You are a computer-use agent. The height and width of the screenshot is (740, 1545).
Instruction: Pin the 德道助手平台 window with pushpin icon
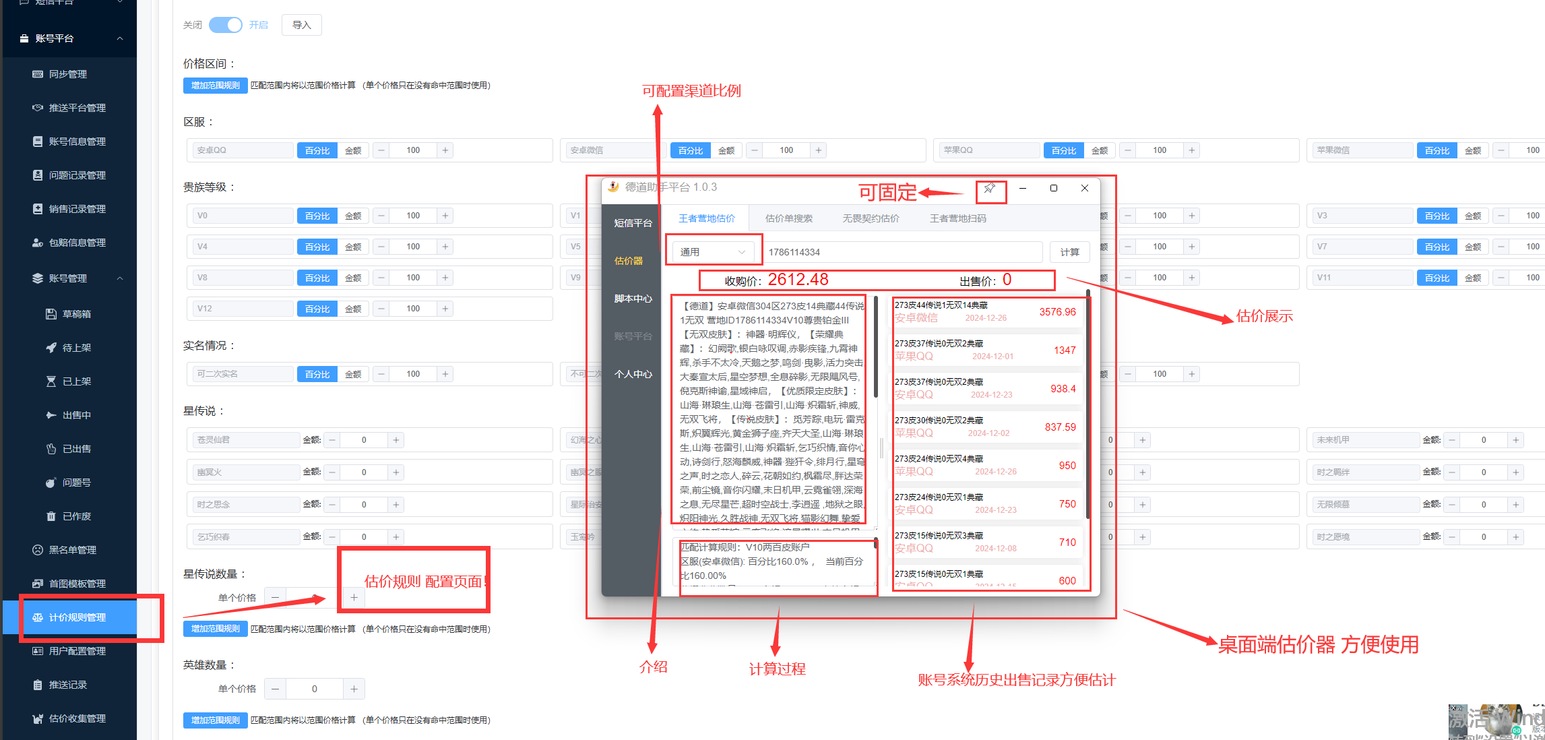point(989,188)
